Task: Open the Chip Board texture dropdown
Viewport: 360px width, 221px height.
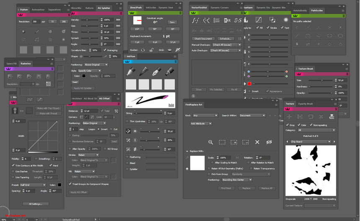Action: point(312,142)
